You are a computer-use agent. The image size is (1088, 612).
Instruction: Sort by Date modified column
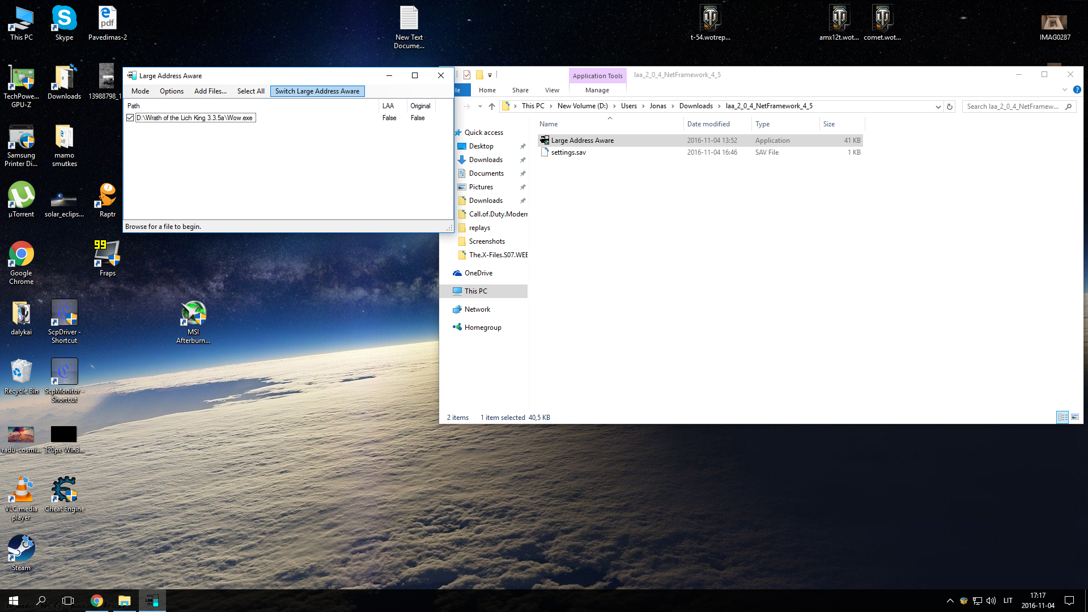(x=717, y=124)
